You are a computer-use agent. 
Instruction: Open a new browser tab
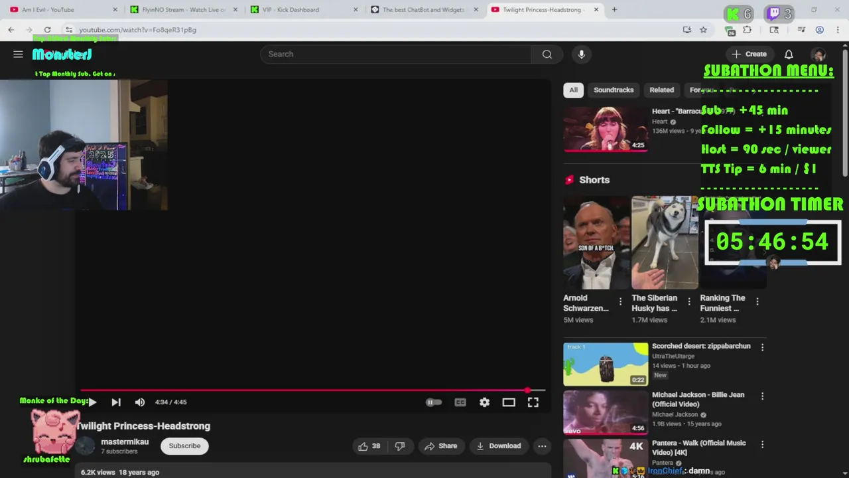point(614,9)
